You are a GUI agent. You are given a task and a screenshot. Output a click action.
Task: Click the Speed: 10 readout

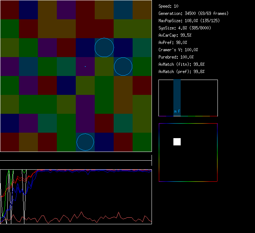169,6
